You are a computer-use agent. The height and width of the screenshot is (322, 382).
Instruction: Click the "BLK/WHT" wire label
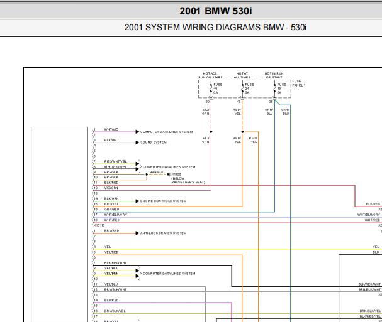click(x=111, y=140)
